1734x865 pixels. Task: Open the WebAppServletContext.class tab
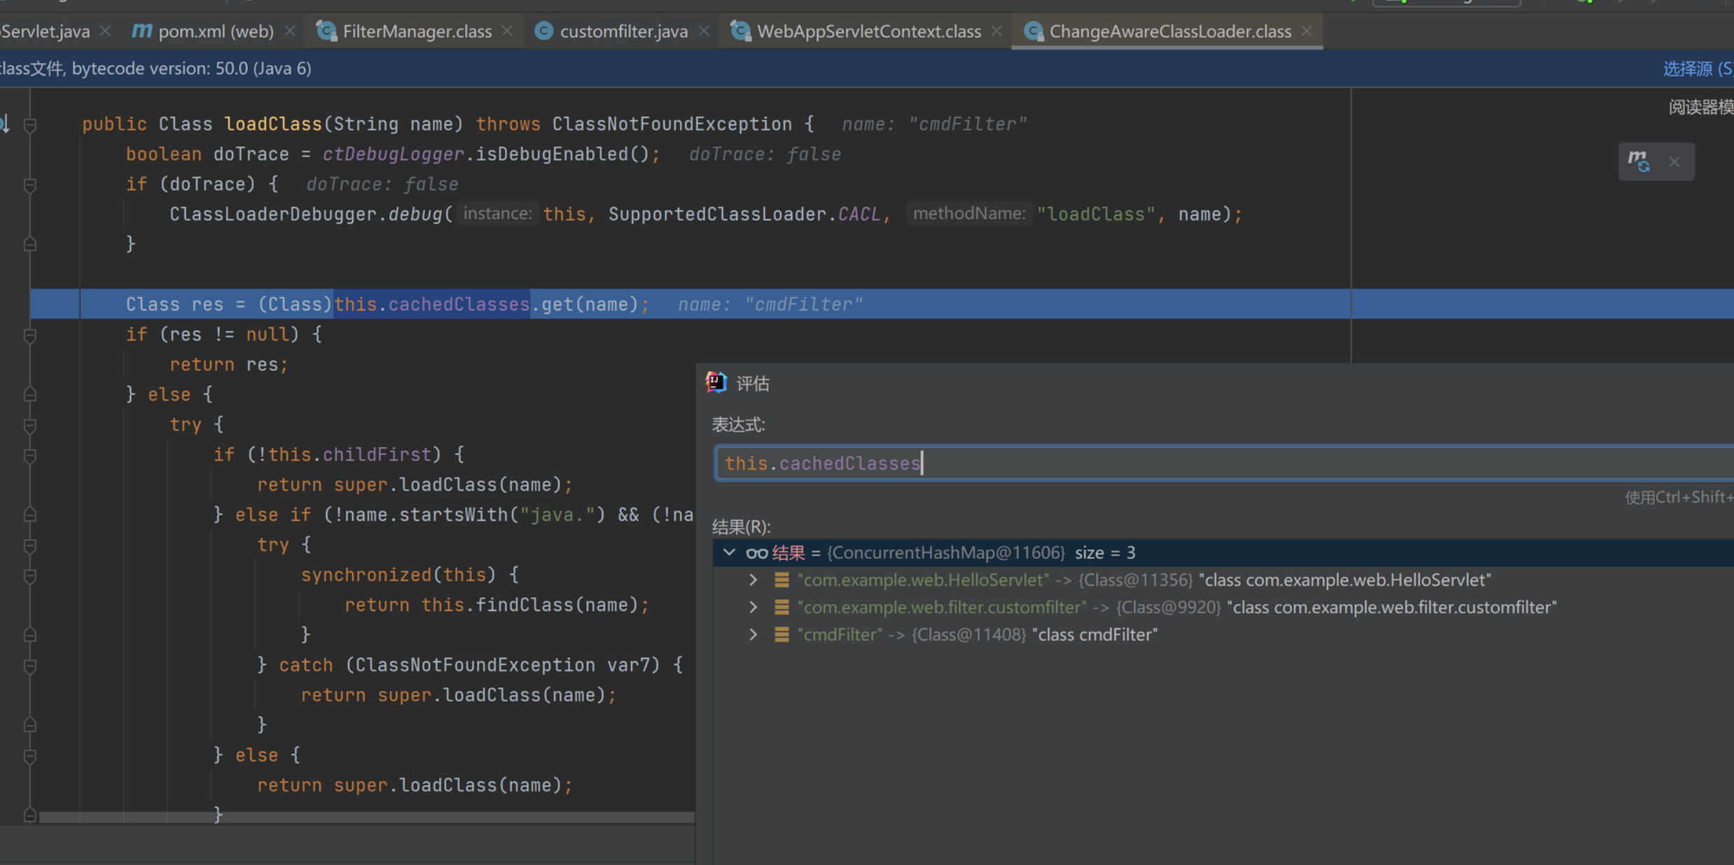(868, 31)
